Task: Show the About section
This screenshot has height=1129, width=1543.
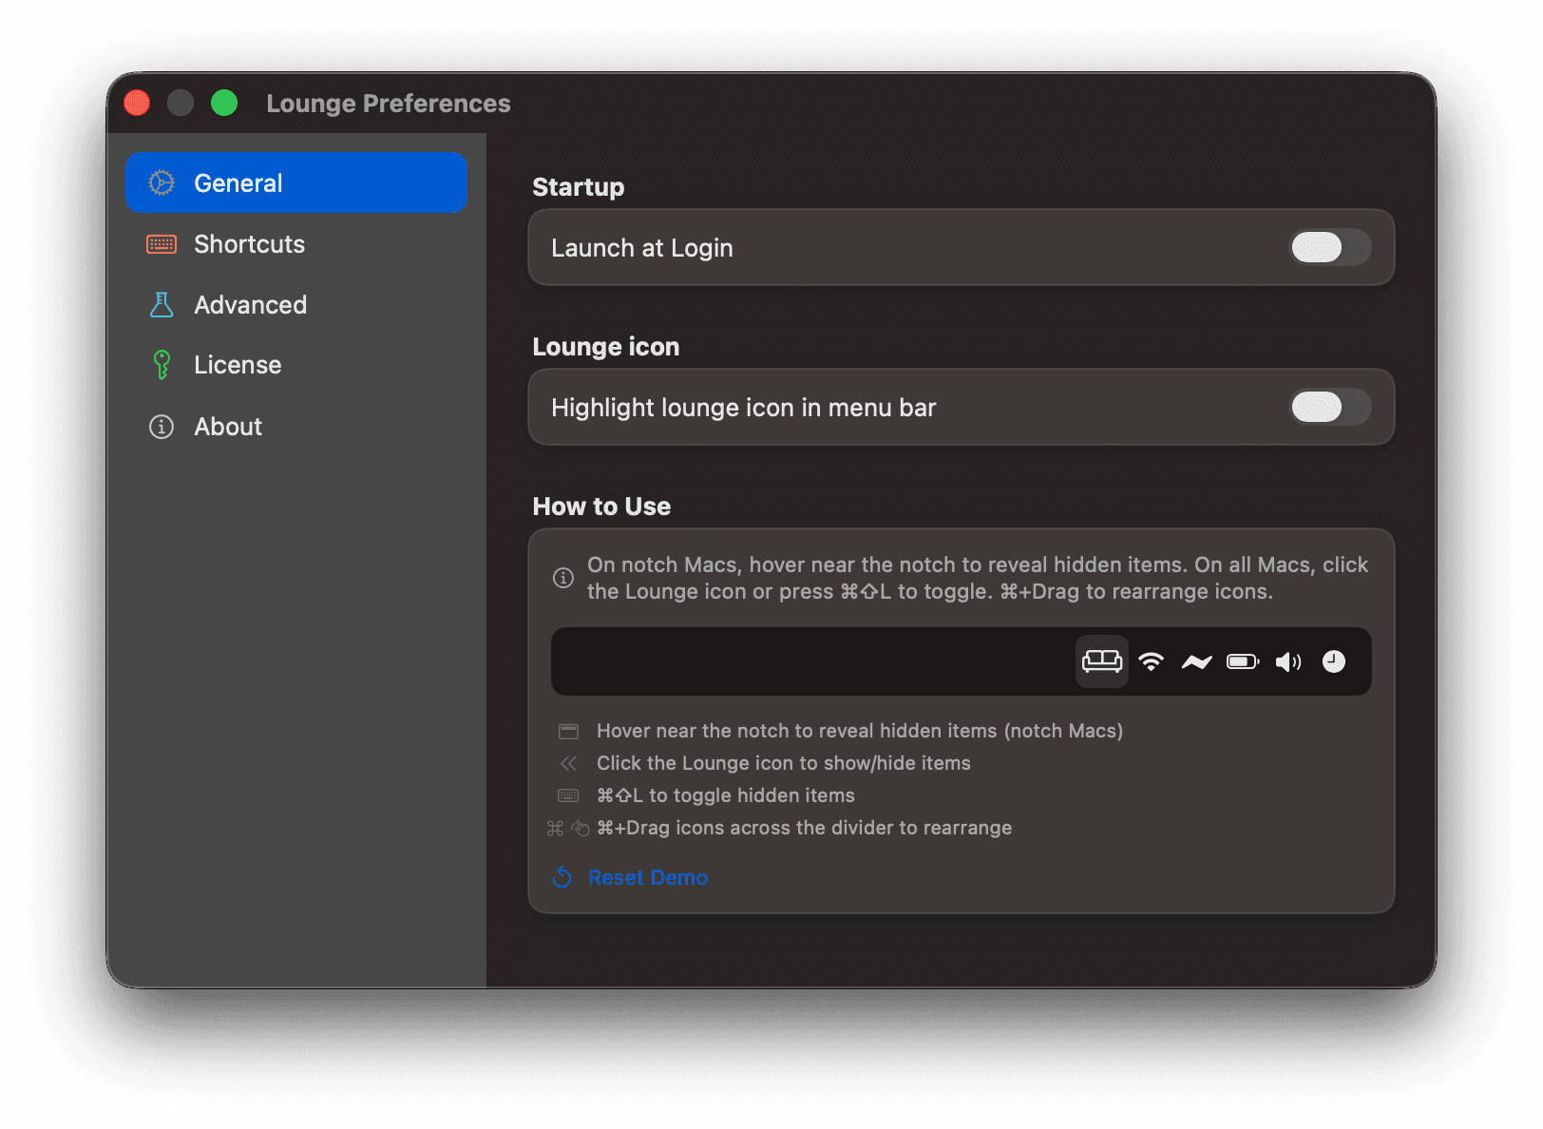Action: pyautogui.click(x=228, y=427)
